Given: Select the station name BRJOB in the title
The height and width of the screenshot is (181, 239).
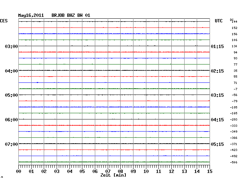Looking at the screenshot, I should pos(58,15).
